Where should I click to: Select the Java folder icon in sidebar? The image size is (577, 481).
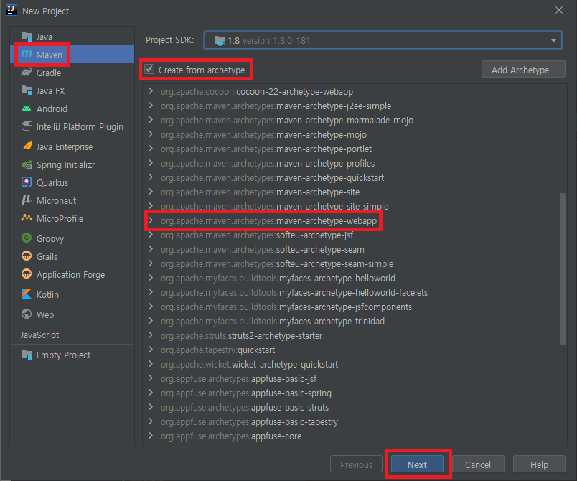click(x=27, y=37)
